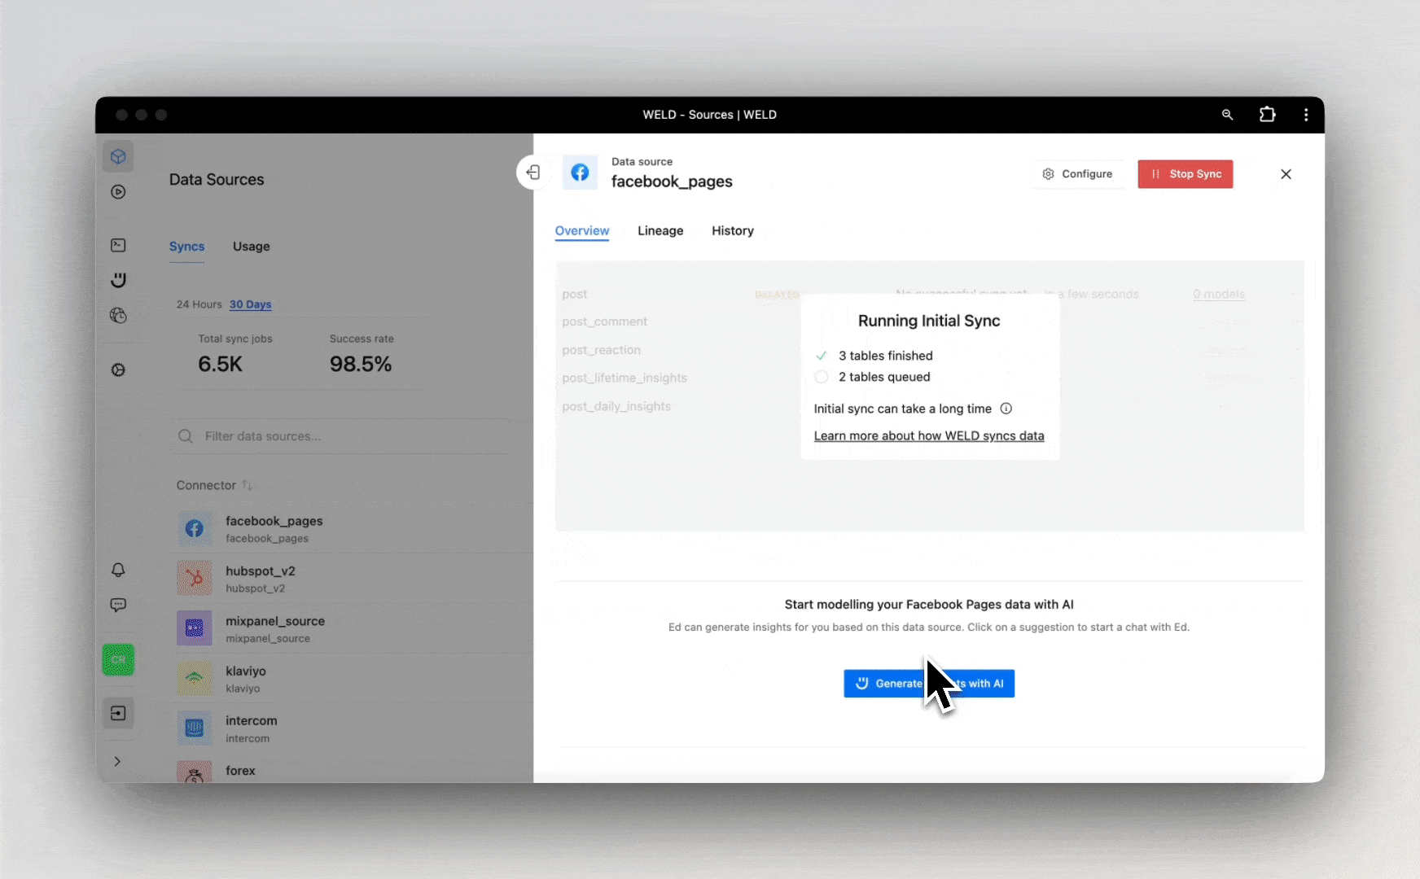Click the info icon beside initial sync note
Screen dimensions: 1420x879
(x=1006, y=409)
